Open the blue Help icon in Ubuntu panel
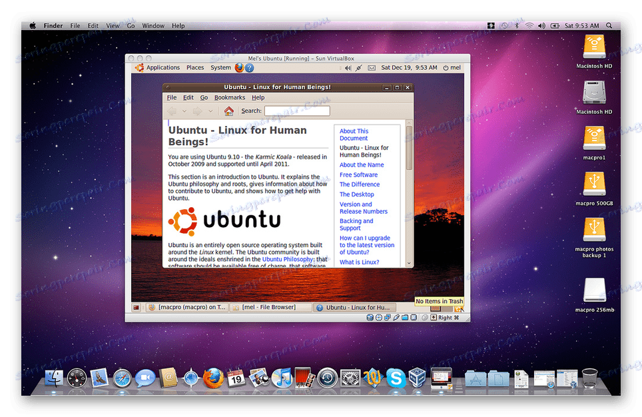Screen dimensions: 642x417 249,67
